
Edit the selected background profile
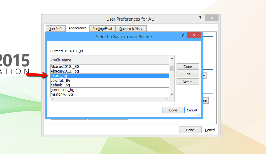tap(188, 74)
